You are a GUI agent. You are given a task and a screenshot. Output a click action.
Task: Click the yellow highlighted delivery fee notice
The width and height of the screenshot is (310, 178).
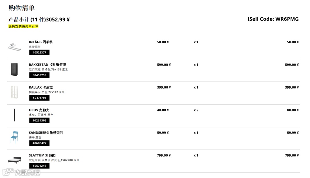[23, 26]
